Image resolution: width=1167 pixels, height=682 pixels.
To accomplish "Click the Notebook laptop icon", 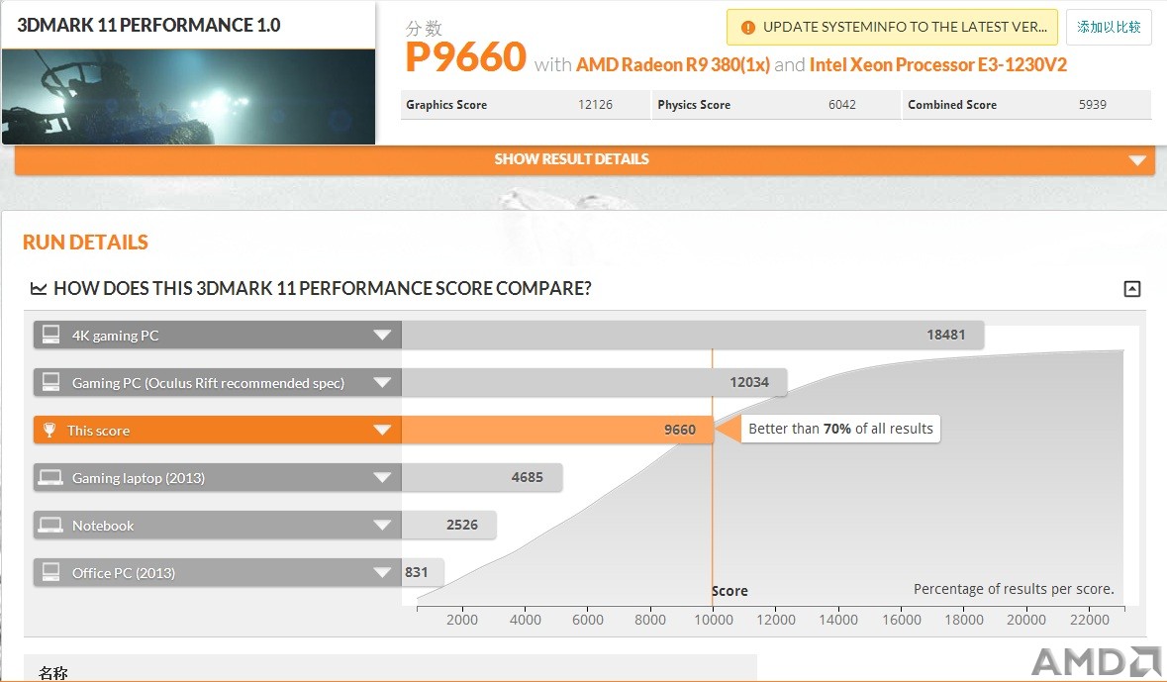I will 50,525.
